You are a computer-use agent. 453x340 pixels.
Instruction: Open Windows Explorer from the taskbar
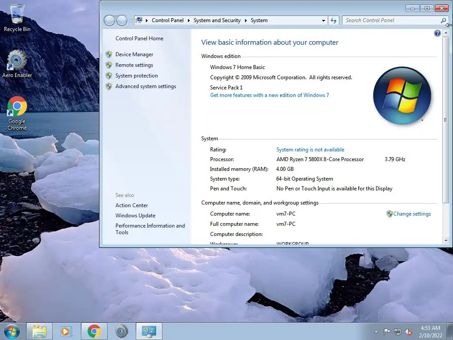[x=39, y=331]
